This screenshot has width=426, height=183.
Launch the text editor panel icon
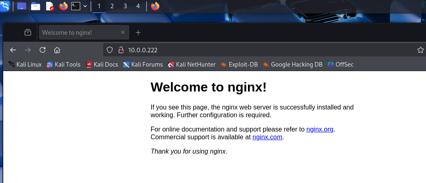[50, 6]
